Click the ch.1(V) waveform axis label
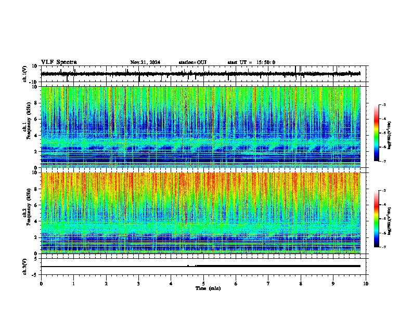The width and height of the screenshot is (412, 318). 25,74
